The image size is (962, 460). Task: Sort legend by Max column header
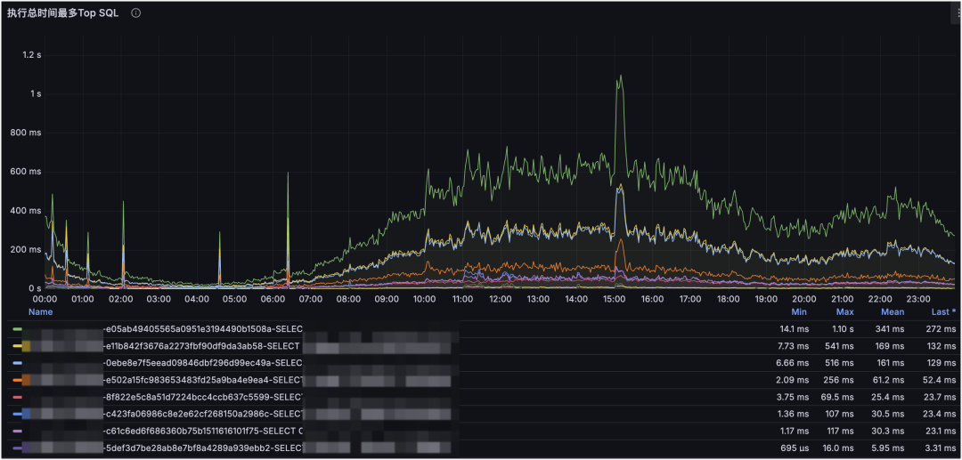844,311
